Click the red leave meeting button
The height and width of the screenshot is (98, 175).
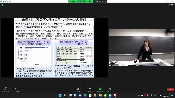click(170, 89)
